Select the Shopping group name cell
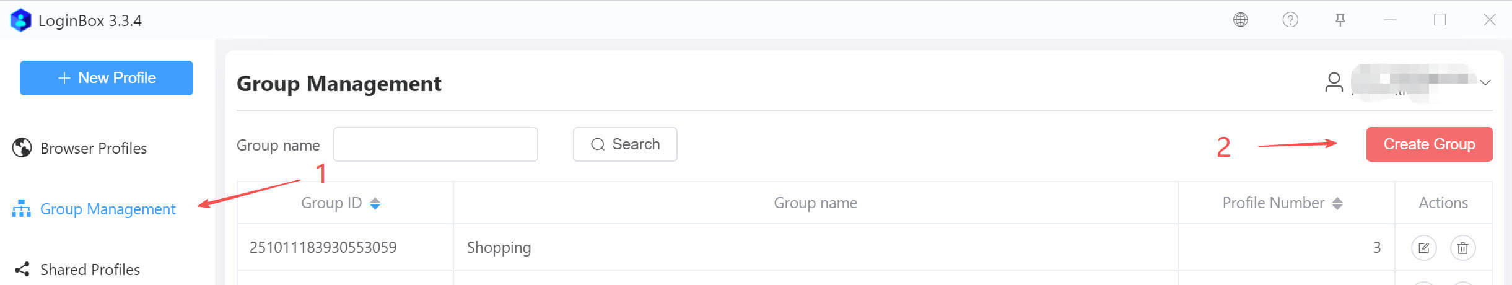 tap(499, 248)
